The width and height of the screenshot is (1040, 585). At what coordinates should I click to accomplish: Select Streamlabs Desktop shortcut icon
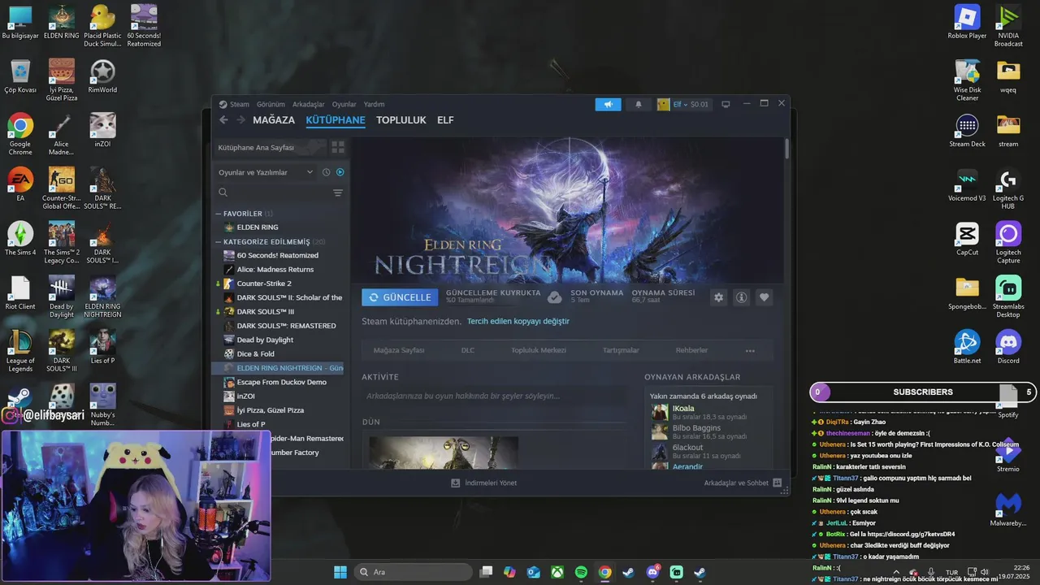click(x=1008, y=297)
